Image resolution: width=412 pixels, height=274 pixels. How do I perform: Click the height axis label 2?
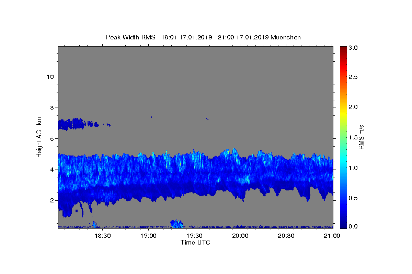[51, 200]
